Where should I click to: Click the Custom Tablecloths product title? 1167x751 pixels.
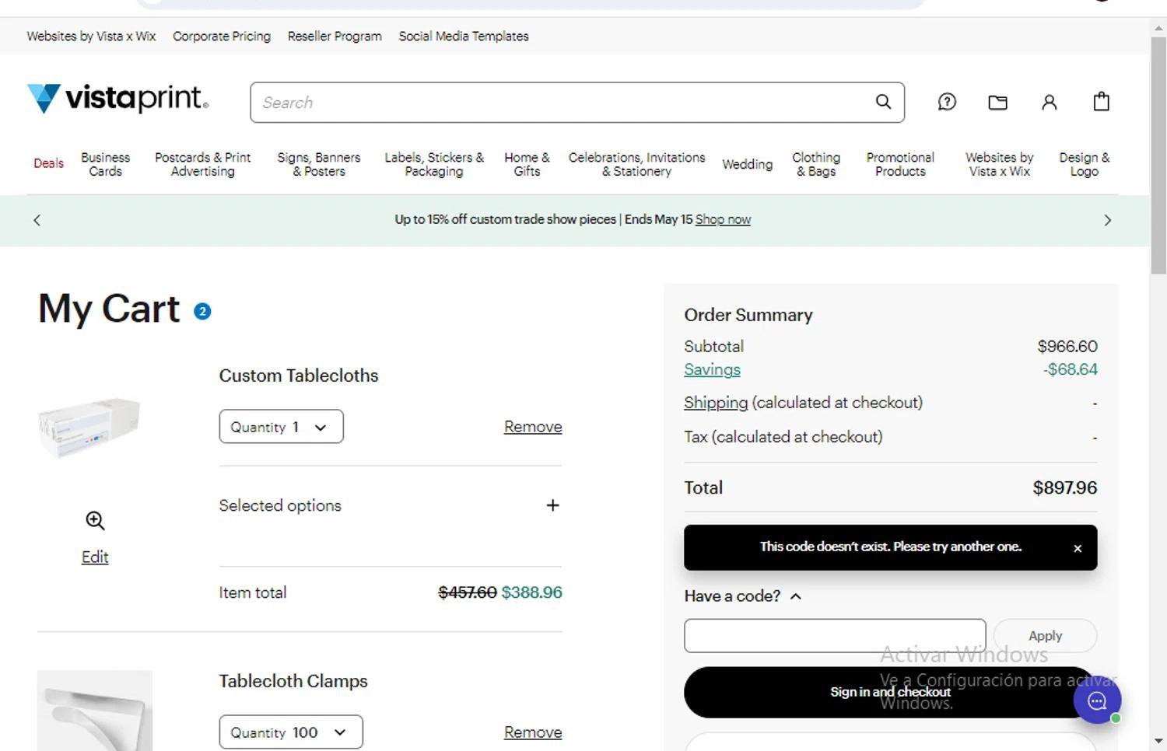click(299, 375)
